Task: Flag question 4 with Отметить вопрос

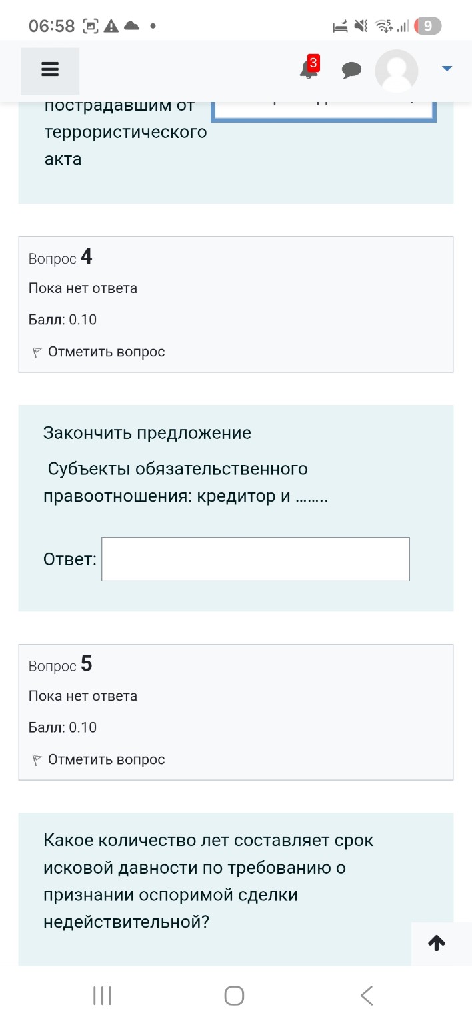Action: (x=107, y=350)
